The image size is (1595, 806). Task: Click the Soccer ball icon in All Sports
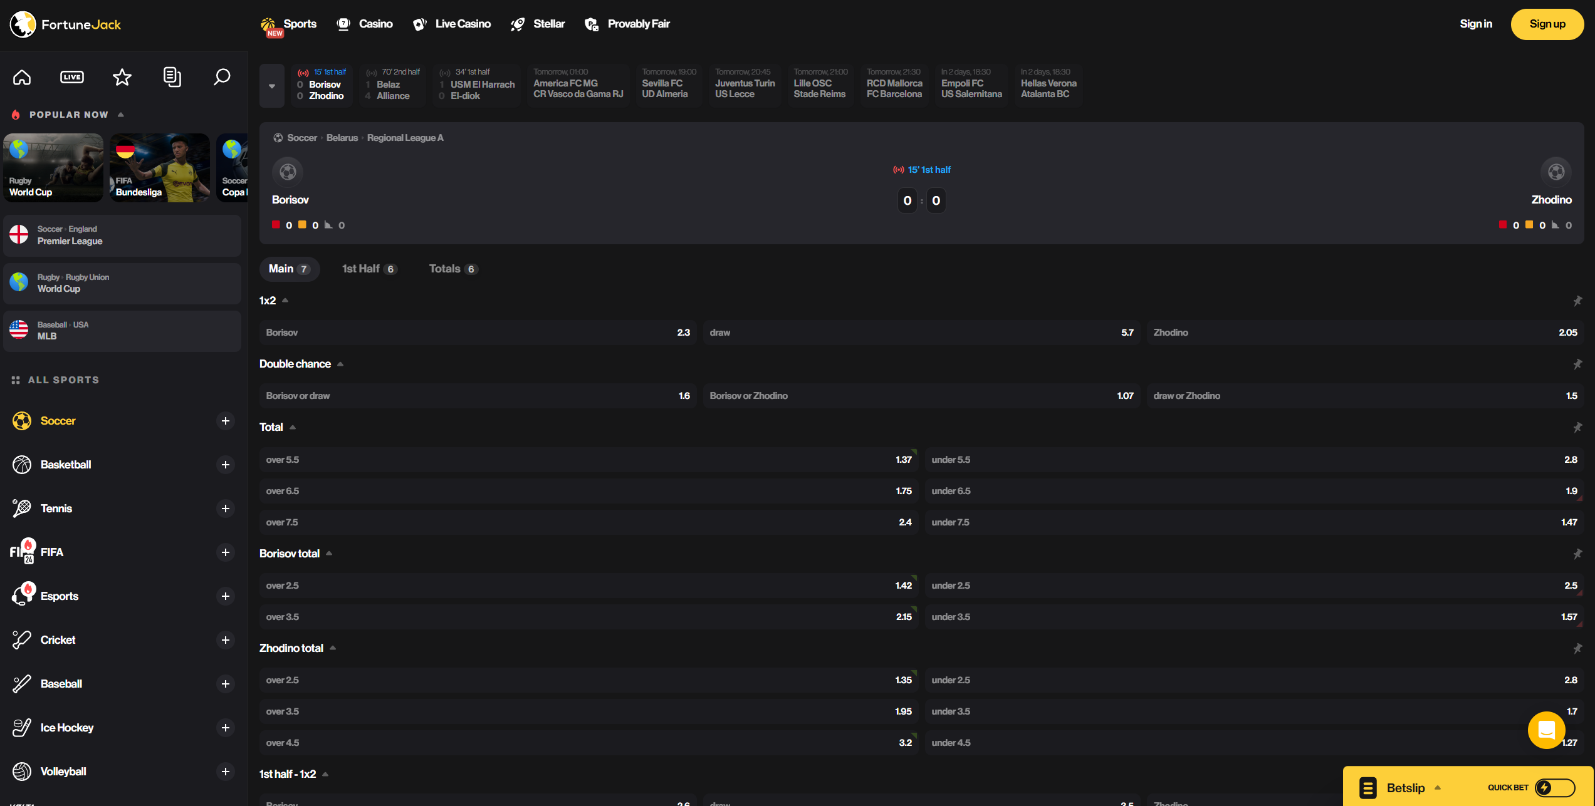[x=22, y=421]
